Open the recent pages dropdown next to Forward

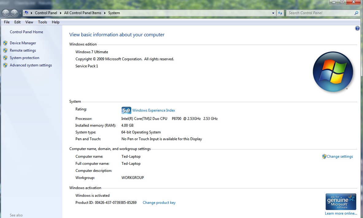coord(20,13)
